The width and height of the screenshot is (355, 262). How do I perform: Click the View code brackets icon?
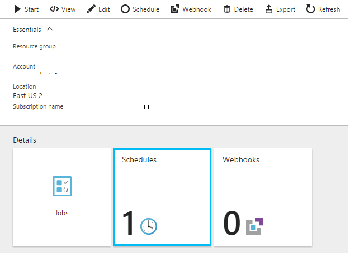click(54, 9)
